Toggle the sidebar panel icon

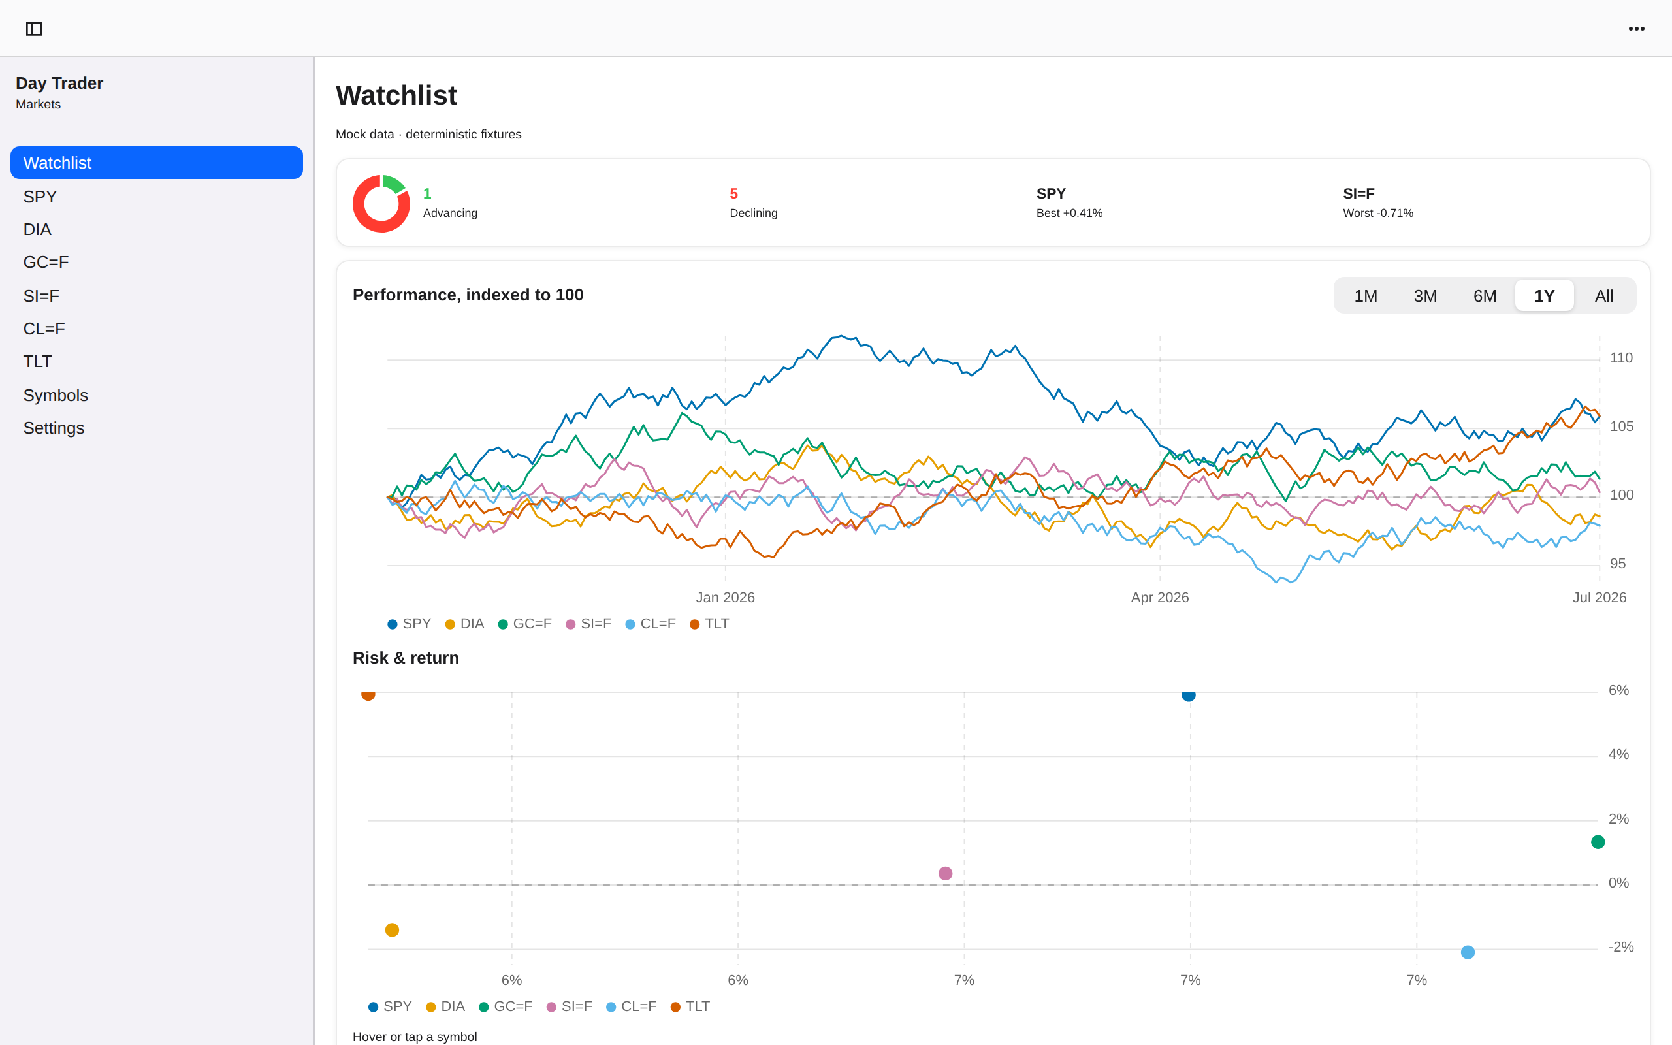34,28
